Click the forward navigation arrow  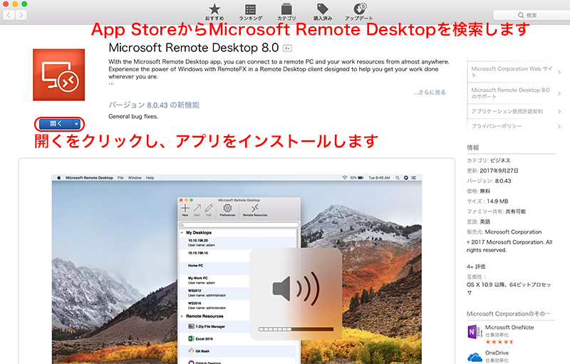click(21, 15)
